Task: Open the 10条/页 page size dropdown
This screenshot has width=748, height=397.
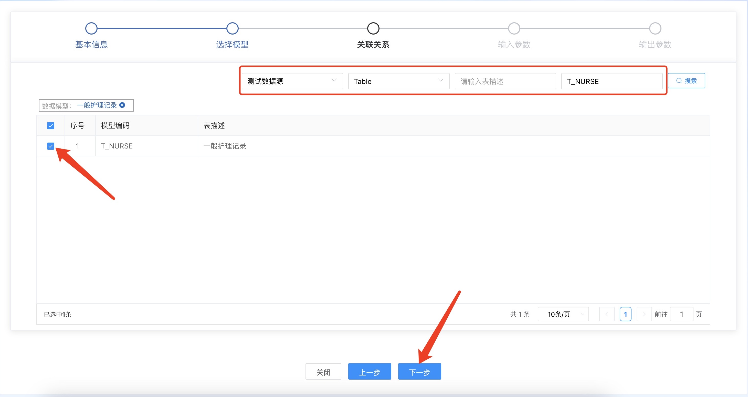Action: [563, 314]
